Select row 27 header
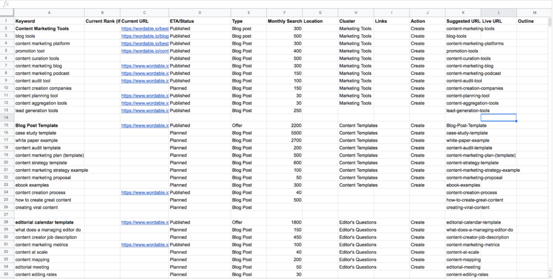The image size is (553, 279). click(6, 214)
